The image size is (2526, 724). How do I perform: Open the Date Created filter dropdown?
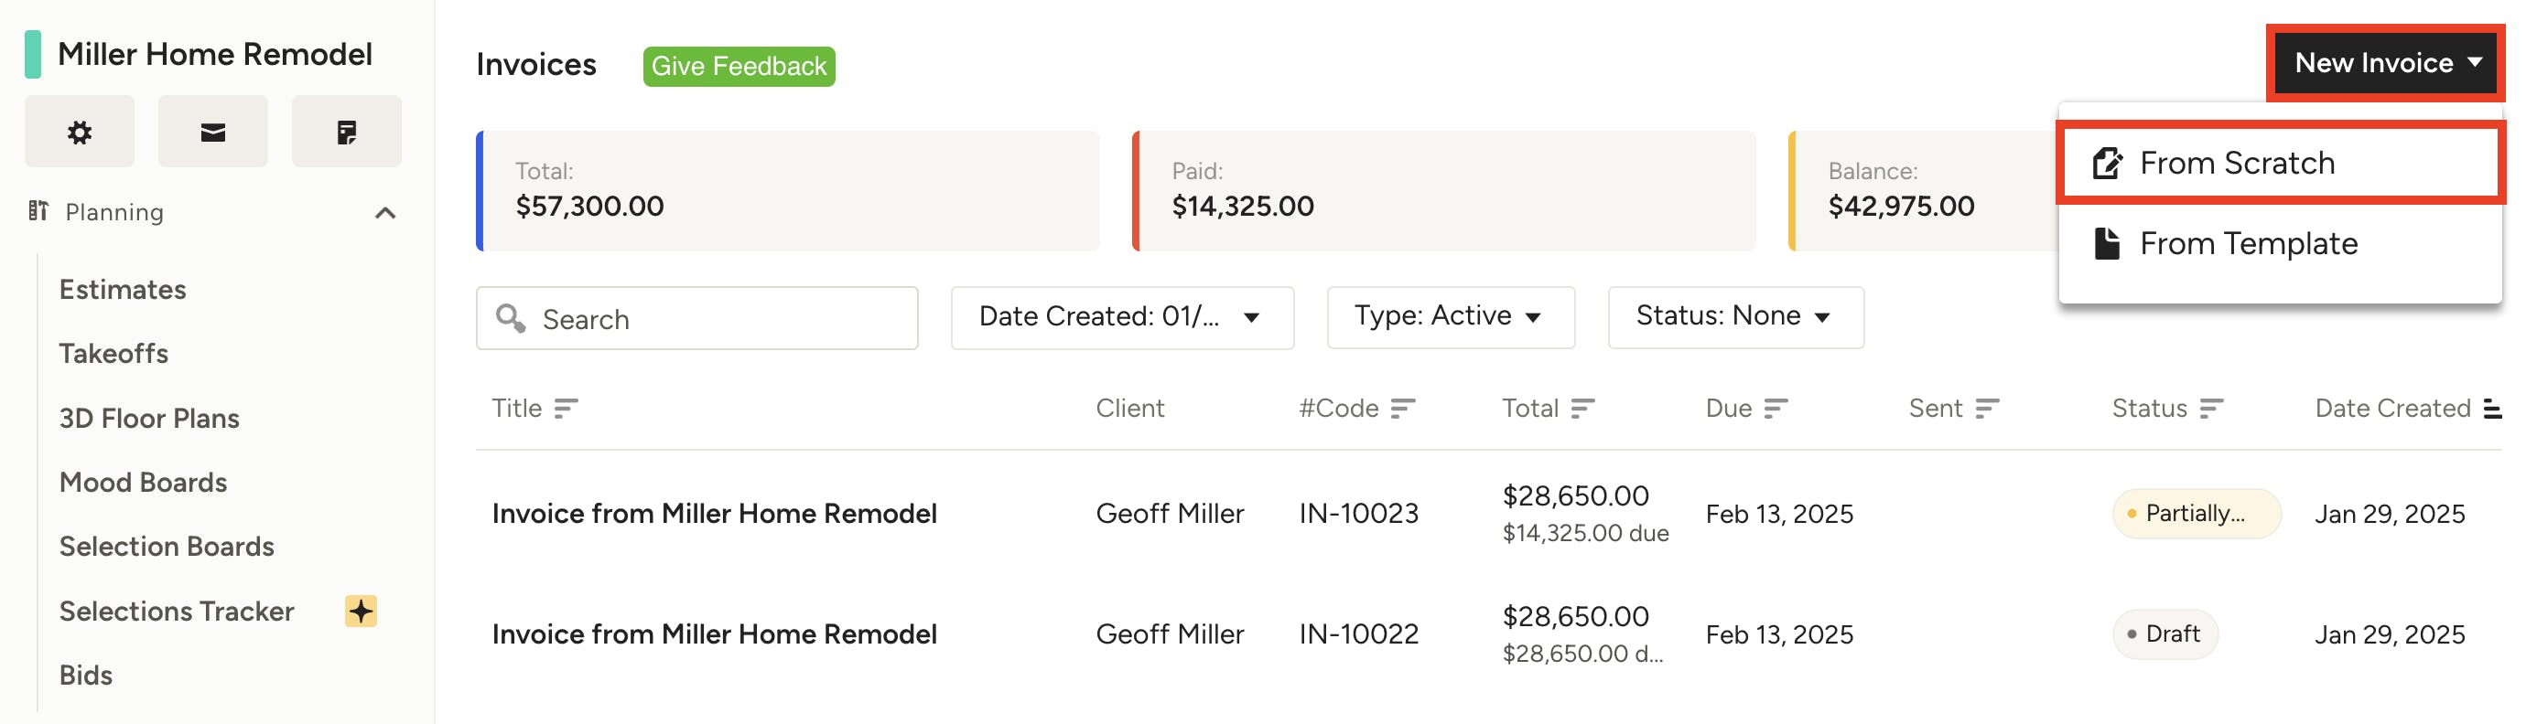point(1122,317)
